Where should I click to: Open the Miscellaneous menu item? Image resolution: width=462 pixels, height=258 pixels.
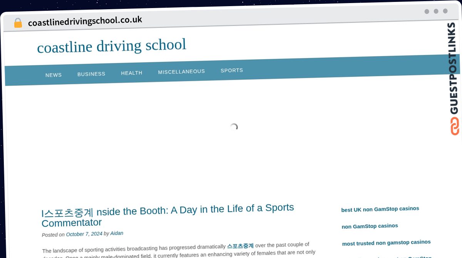(181, 72)
